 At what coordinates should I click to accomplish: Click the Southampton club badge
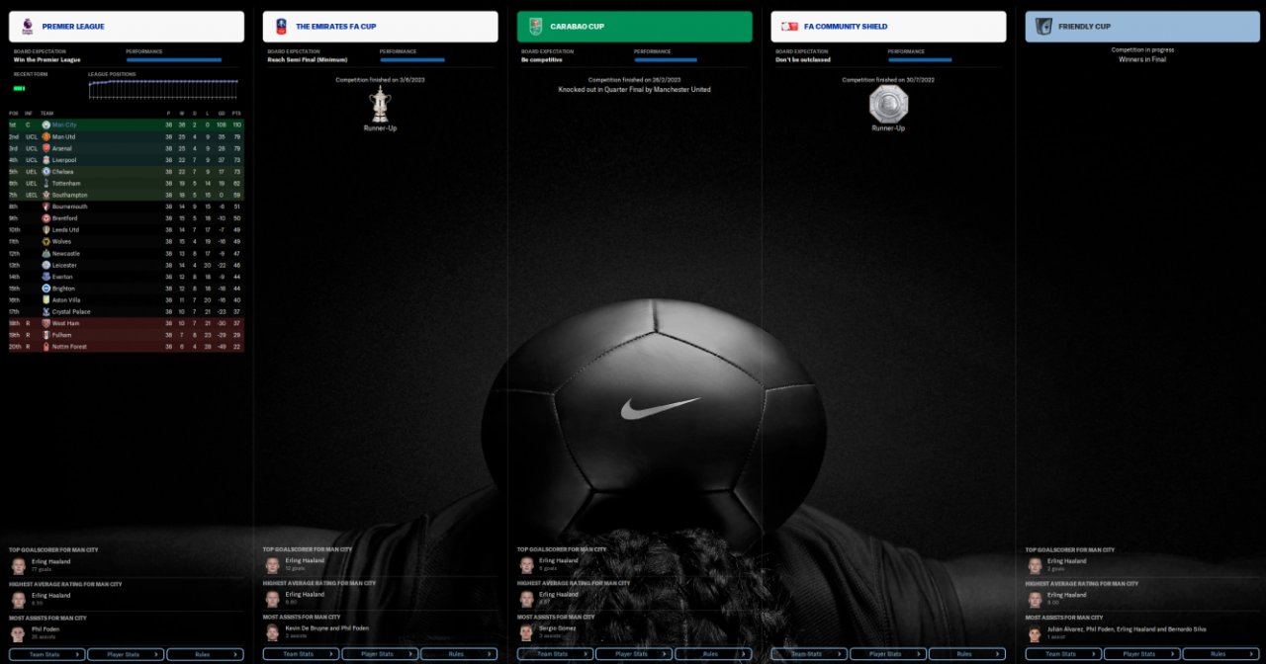46,195
